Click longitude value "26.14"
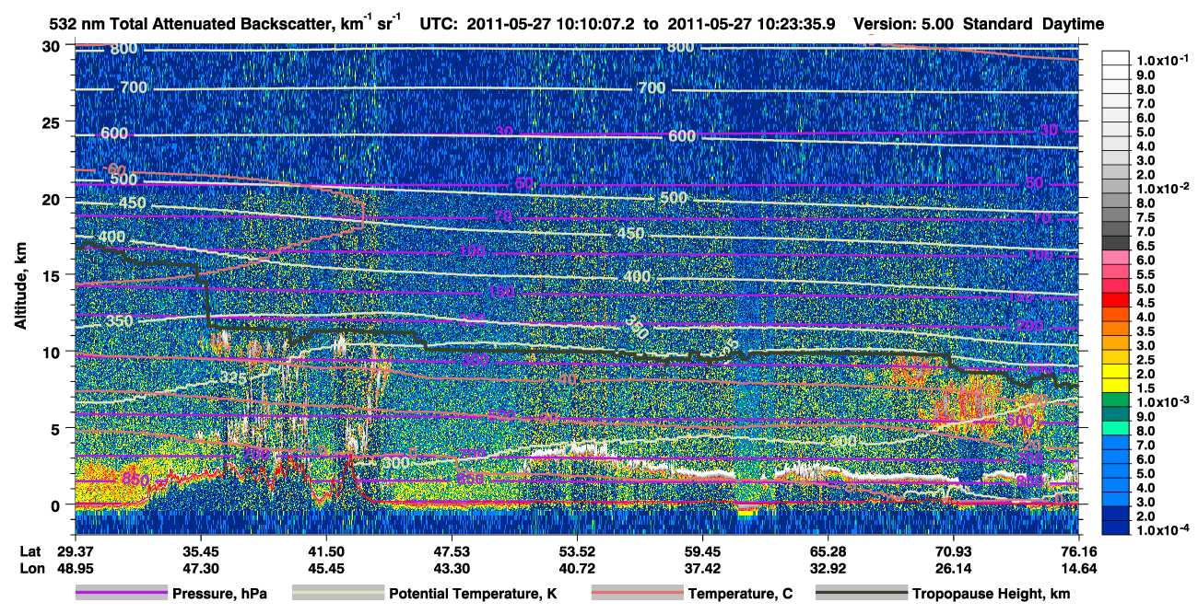 point(953,569)
